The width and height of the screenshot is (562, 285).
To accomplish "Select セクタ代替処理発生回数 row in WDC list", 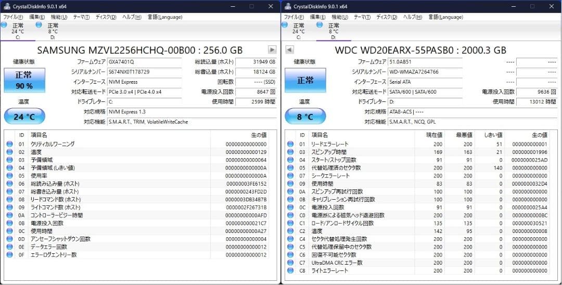I will tap(418, 239).
